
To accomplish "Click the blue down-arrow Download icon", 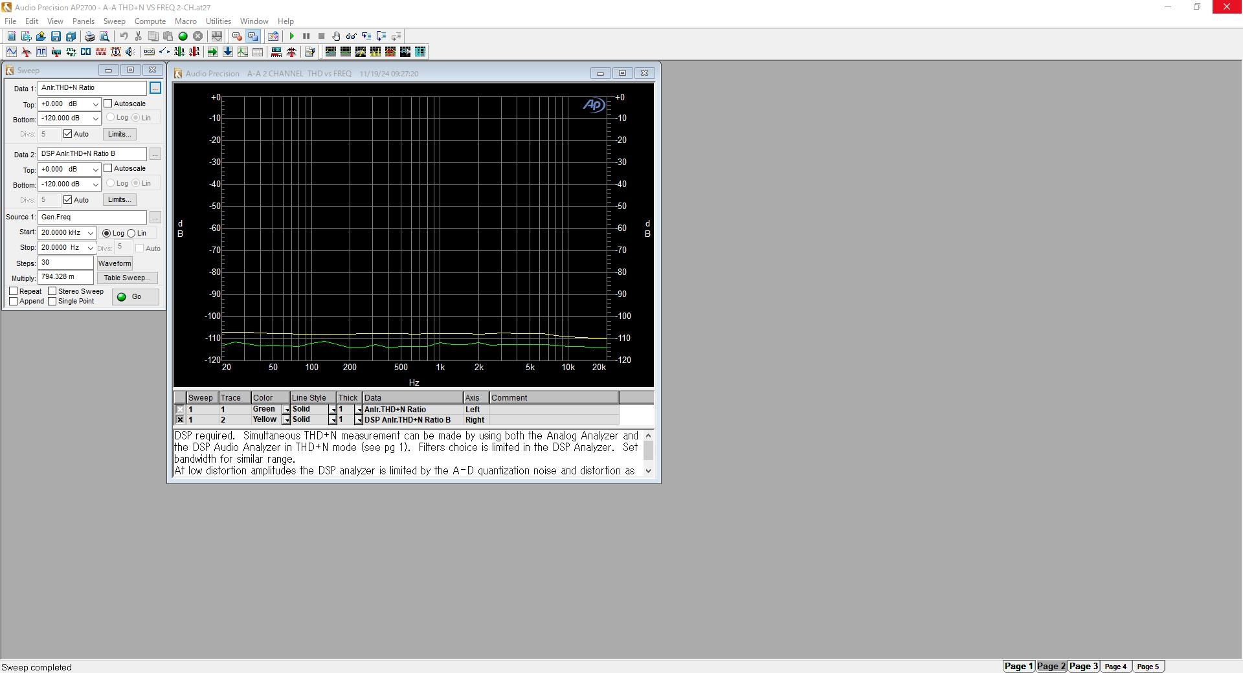I will point(227,52).
